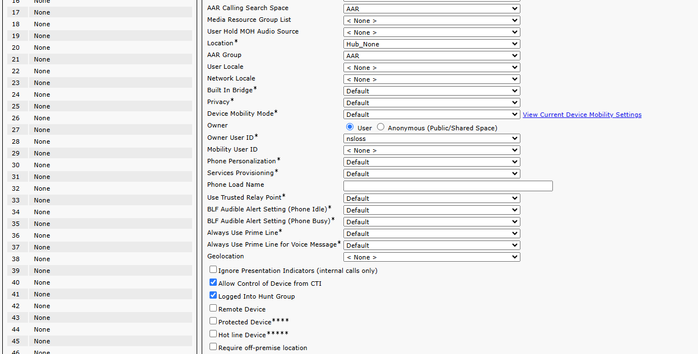Click the None value in row 41

click(x=42, y=294)
